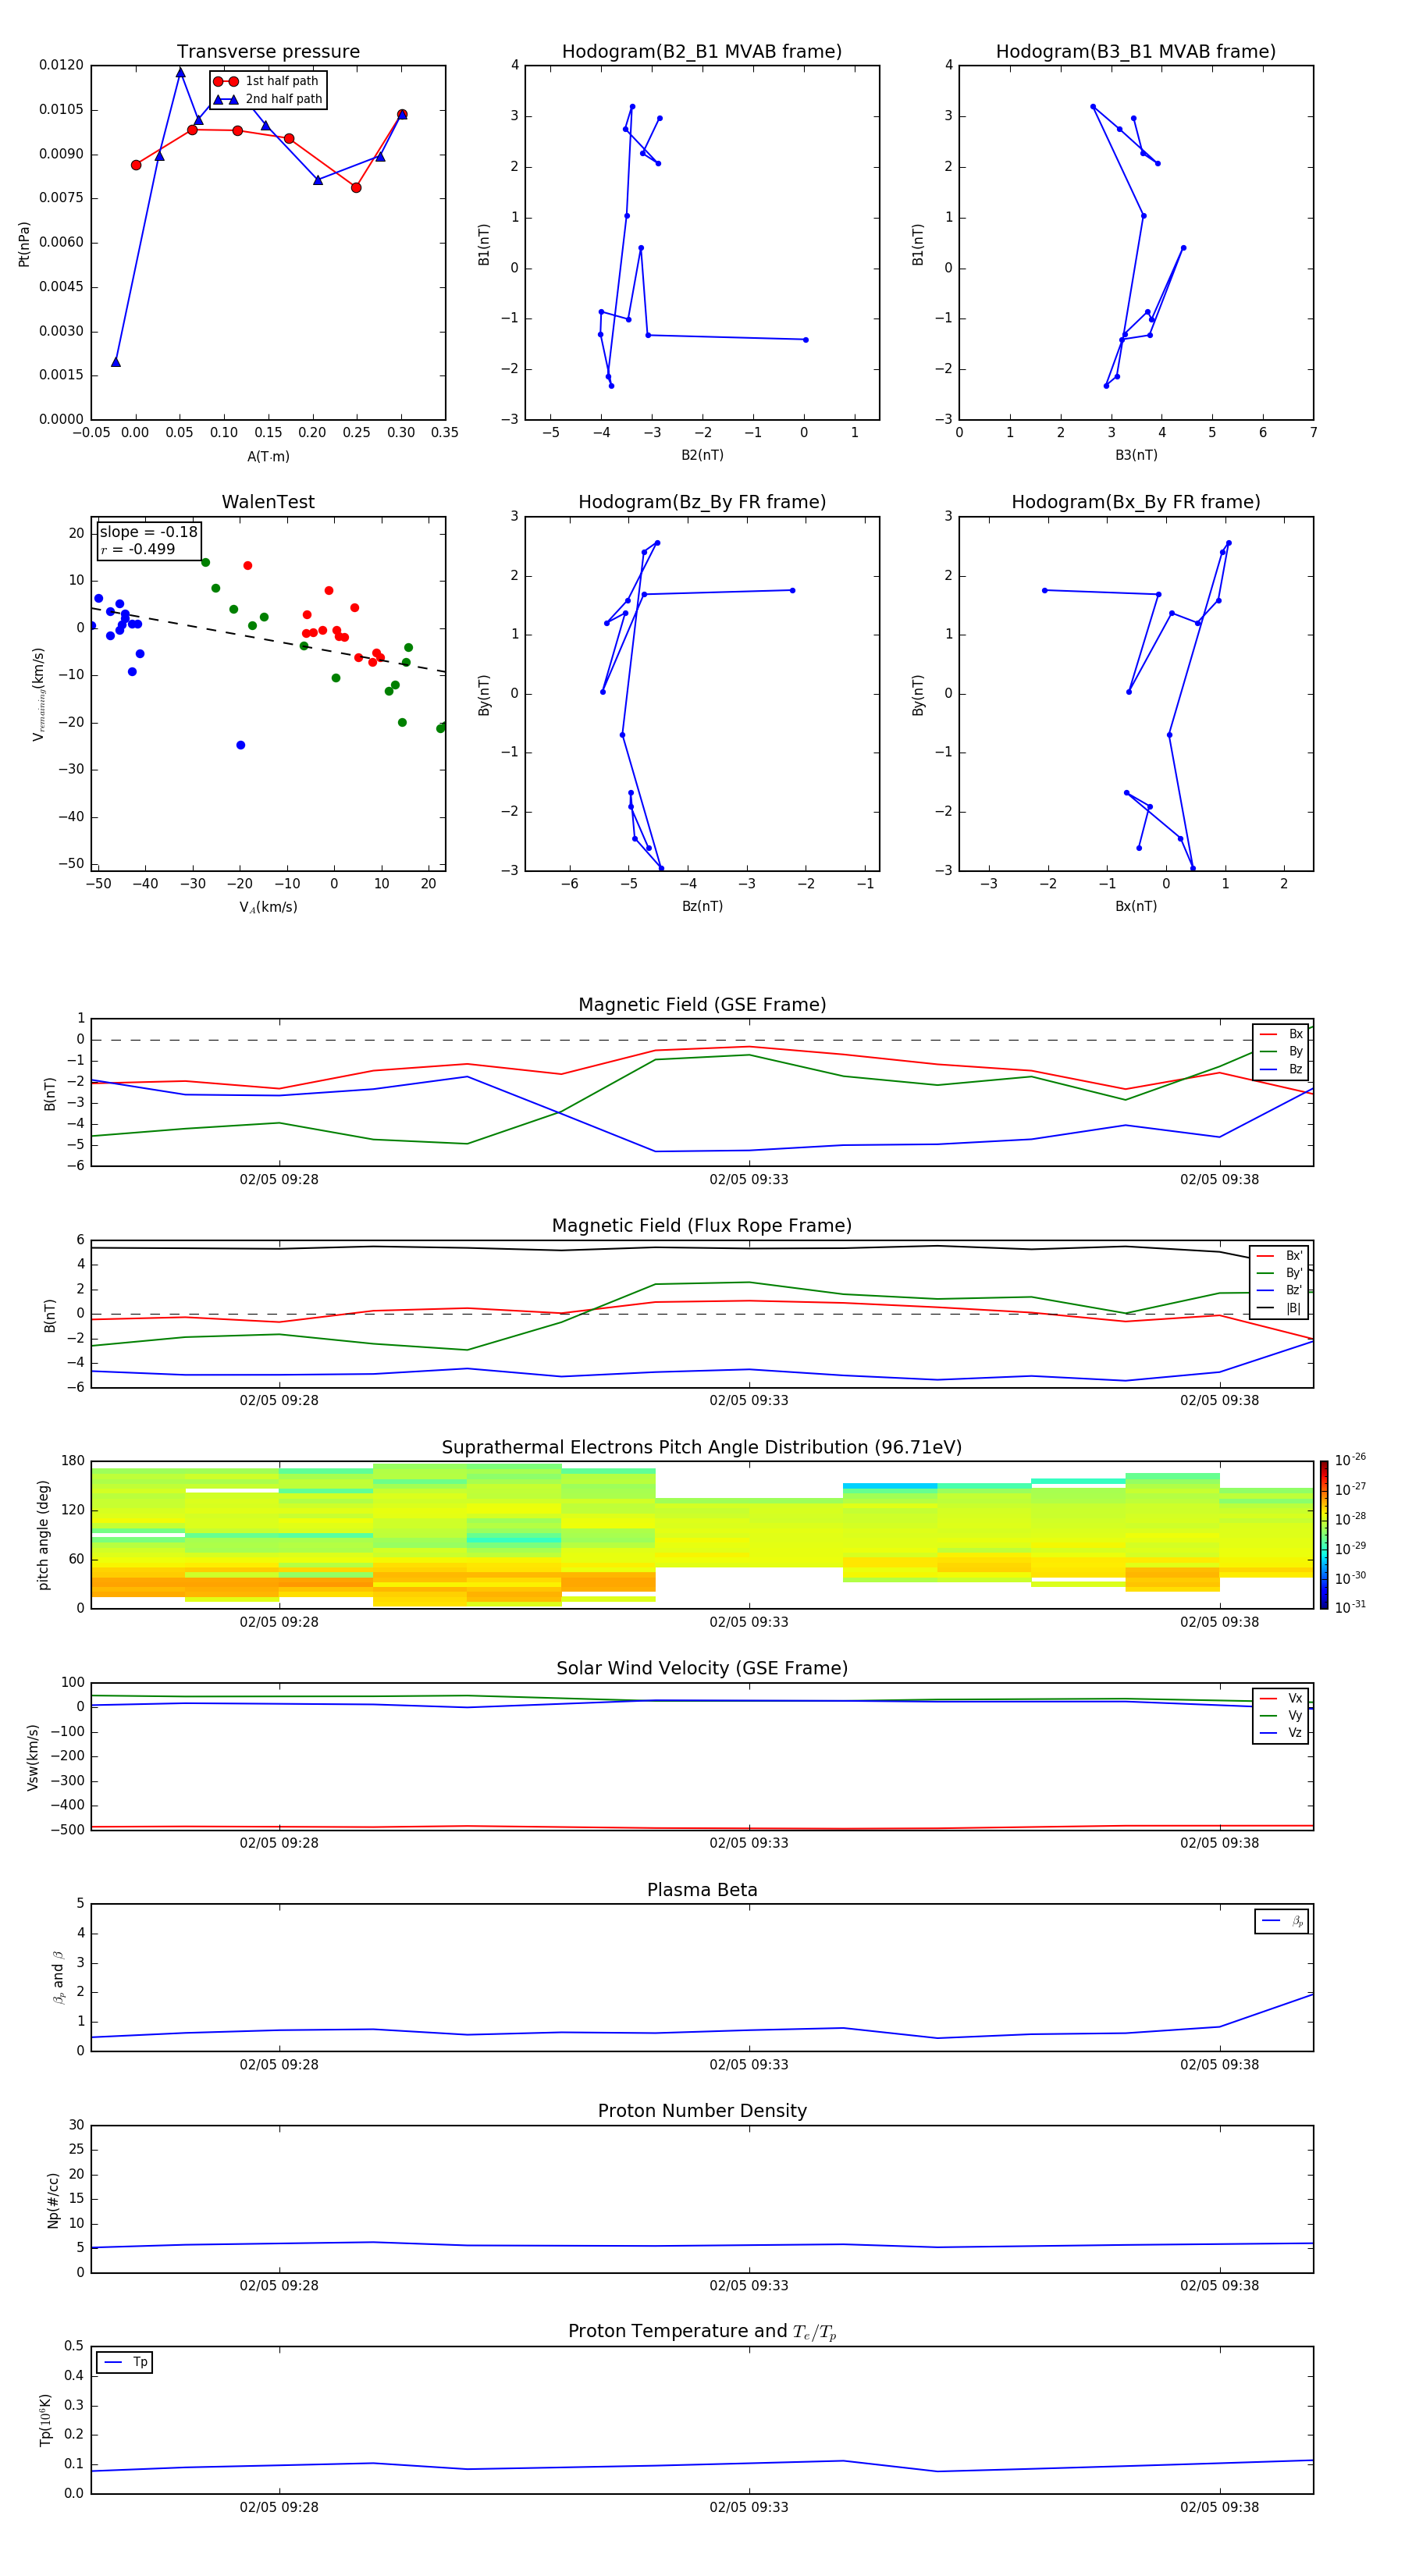Click the 'Np(#/cc)' axis label

point(53,2200)
